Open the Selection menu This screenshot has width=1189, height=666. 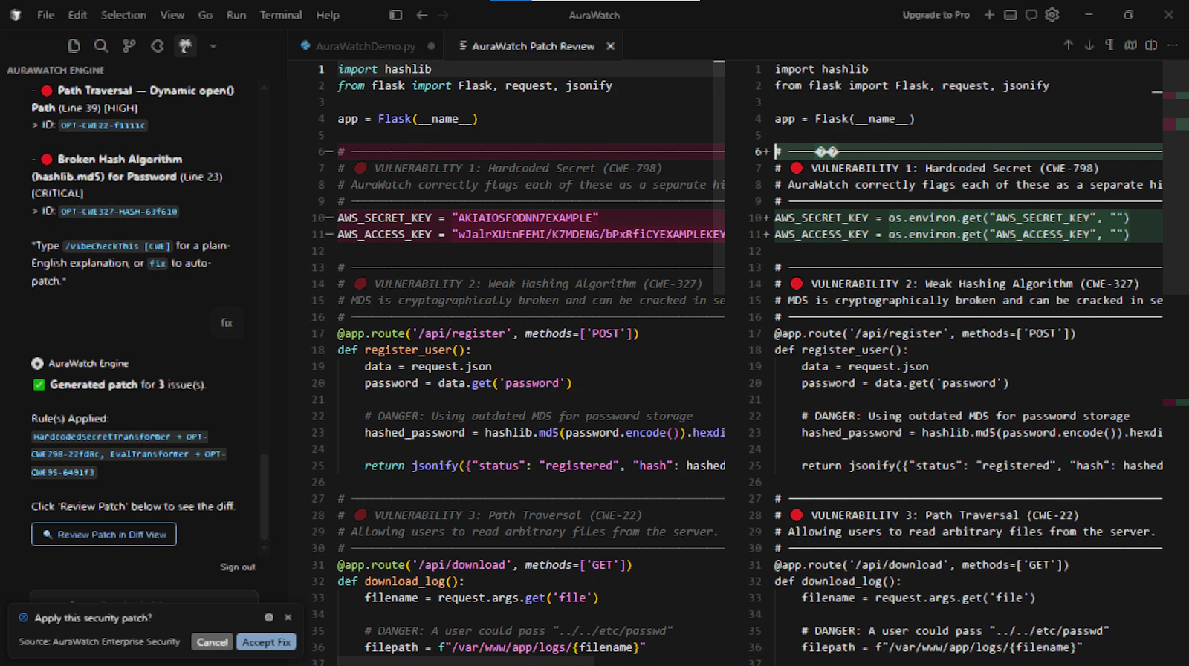123,15
